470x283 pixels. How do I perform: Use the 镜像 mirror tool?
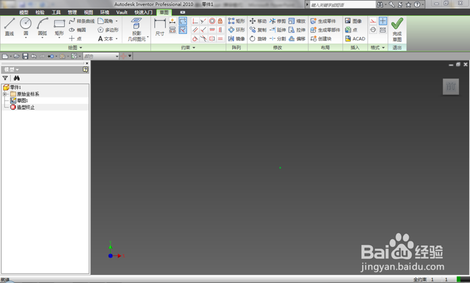(236, 38)
